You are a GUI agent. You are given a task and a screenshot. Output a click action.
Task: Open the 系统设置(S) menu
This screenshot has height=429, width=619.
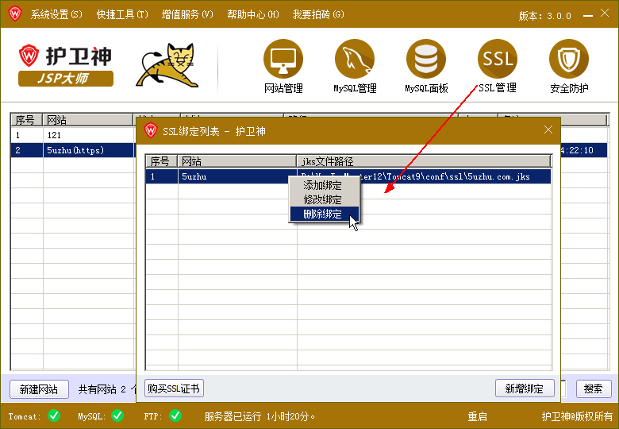[x=56, y=14]
